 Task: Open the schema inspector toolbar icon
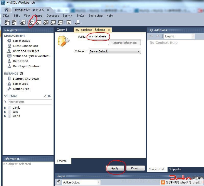click(x=23, y=22)
